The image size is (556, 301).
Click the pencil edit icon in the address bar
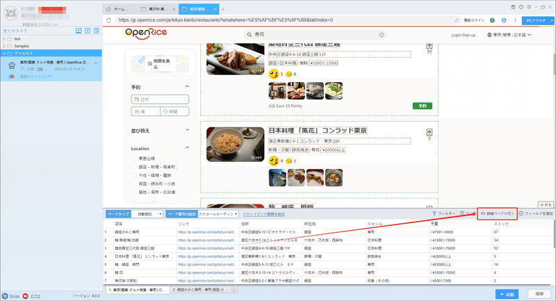457,20
